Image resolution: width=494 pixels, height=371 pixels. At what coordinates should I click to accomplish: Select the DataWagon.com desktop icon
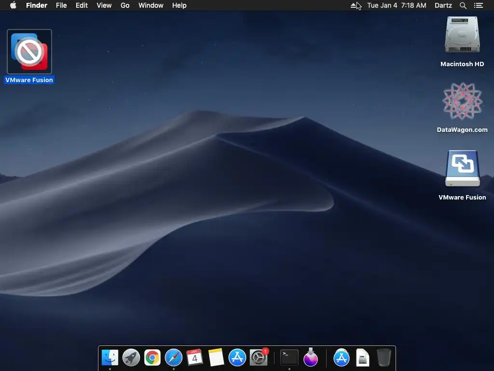pos(462,101)
